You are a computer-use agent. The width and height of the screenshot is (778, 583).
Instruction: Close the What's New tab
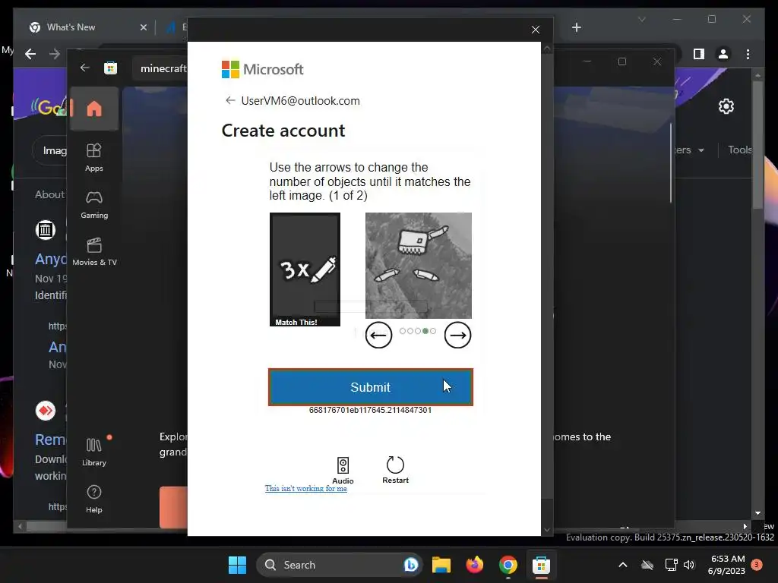click(144, 27)
